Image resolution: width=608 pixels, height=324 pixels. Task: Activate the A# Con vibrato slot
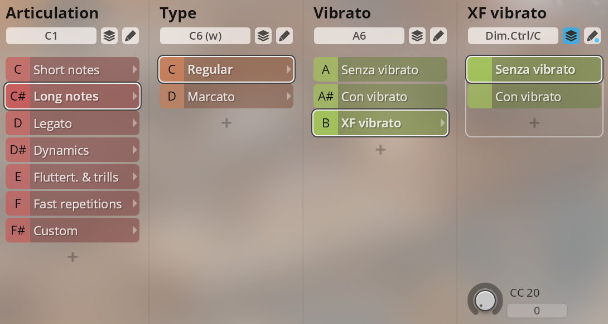click(380, 96)
